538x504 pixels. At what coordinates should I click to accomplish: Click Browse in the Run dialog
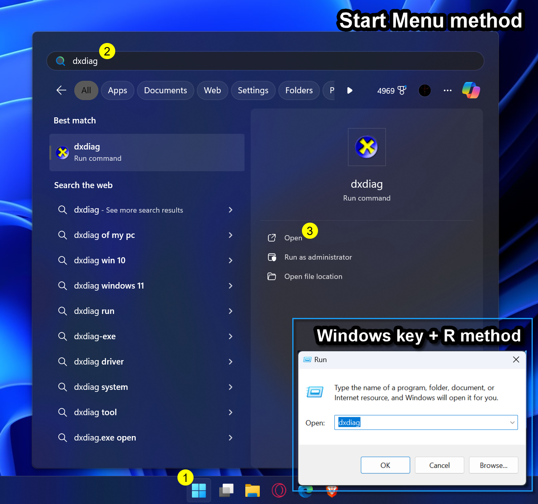493,465
